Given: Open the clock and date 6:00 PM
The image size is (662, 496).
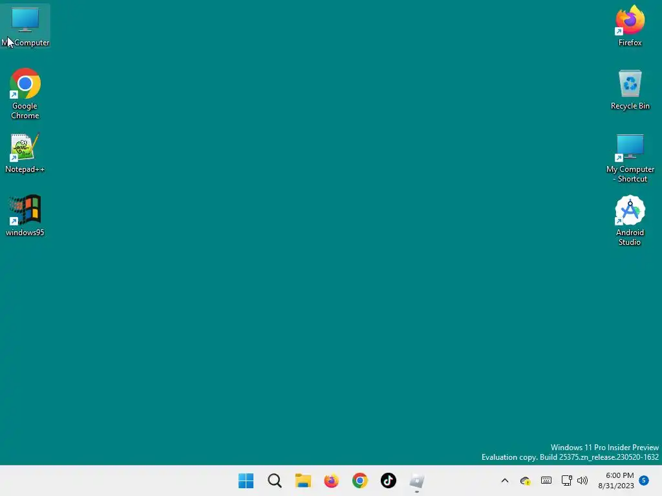Looking at the screenshot, I should [x=616, y=480].
